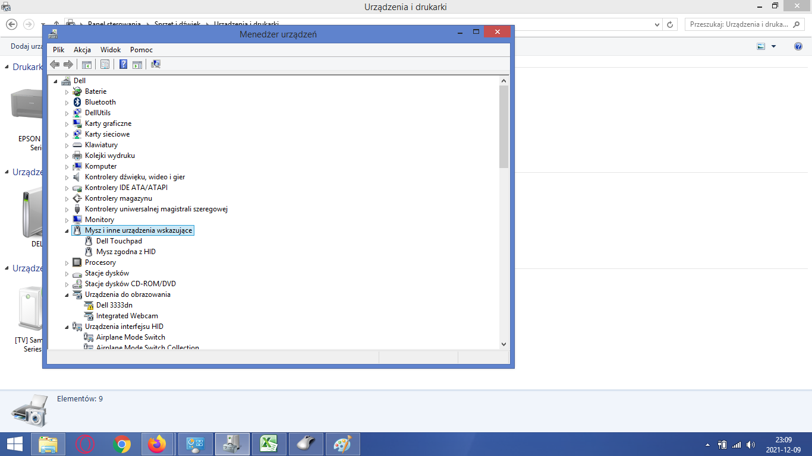Collapse Mysz i inne urządzenia wskazujące
812x456 pixels.
(67, 230)
